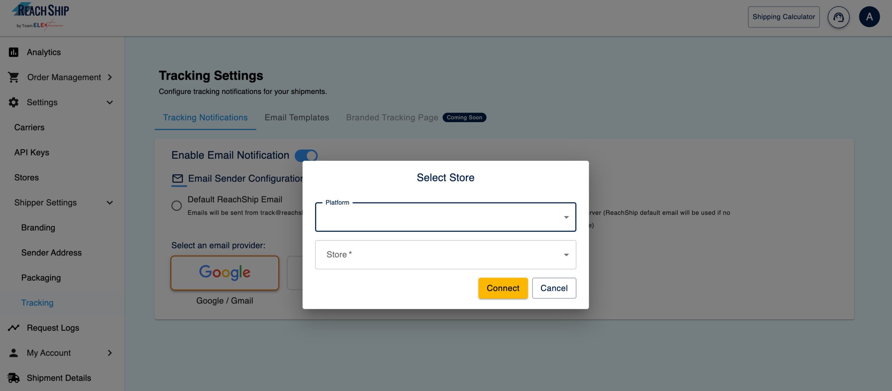Click the ReachShip logo
The height and width of the screenshot is (391, 892).
[x=40, y=16]
